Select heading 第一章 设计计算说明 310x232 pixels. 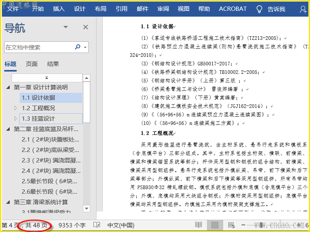tap(41, 87)
